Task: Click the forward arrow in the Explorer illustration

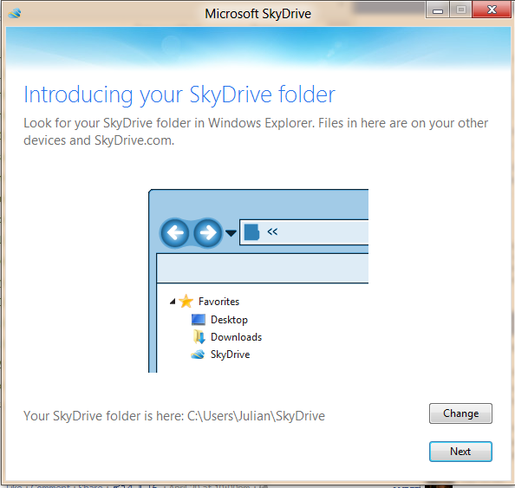Action: pos(208,233)
